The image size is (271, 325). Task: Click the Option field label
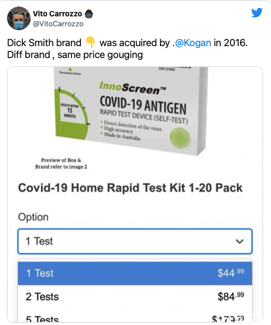(33, 217)
